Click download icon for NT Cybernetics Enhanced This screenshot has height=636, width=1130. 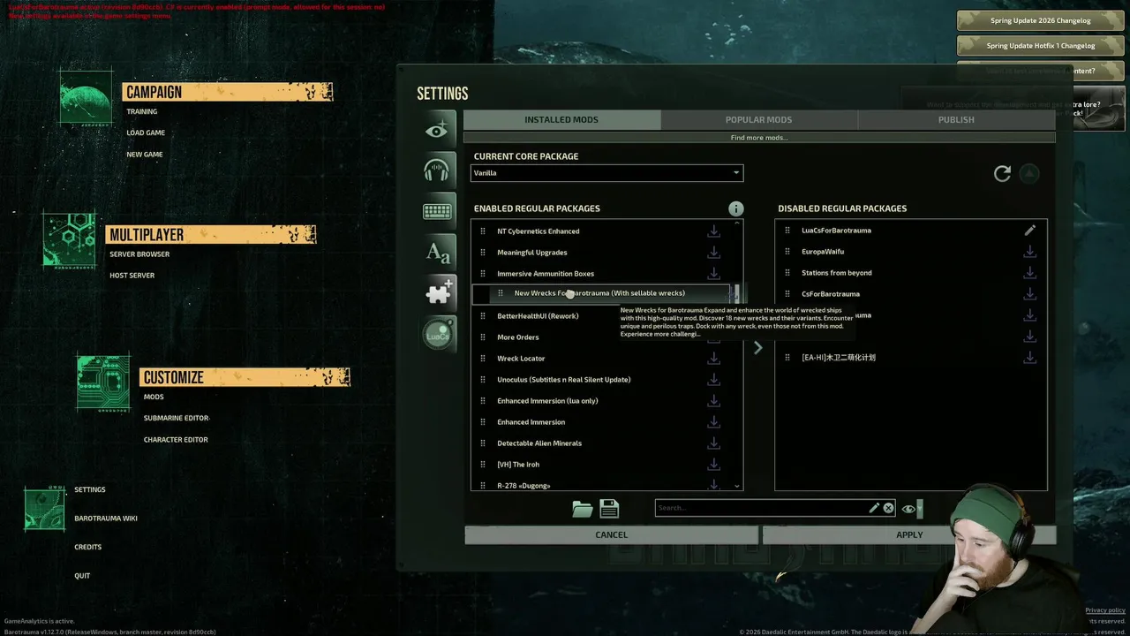click(713, 231)
